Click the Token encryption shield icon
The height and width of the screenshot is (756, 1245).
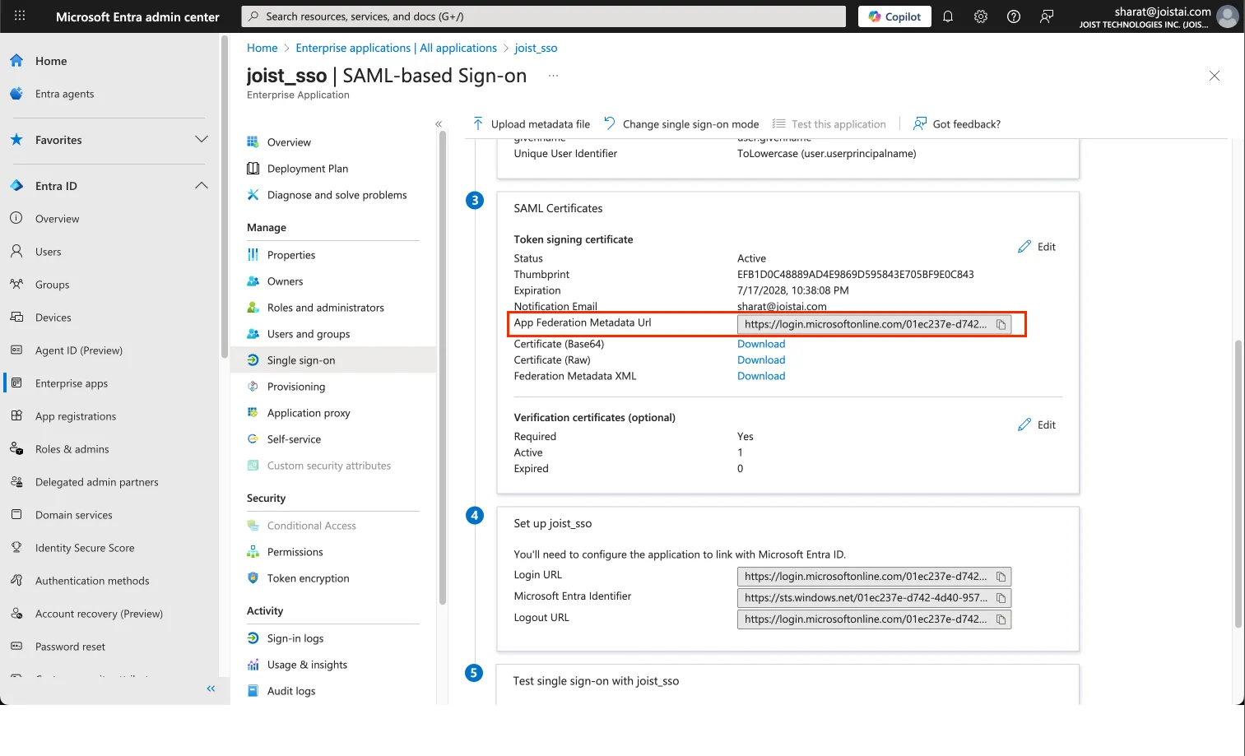tap(253, 578)
